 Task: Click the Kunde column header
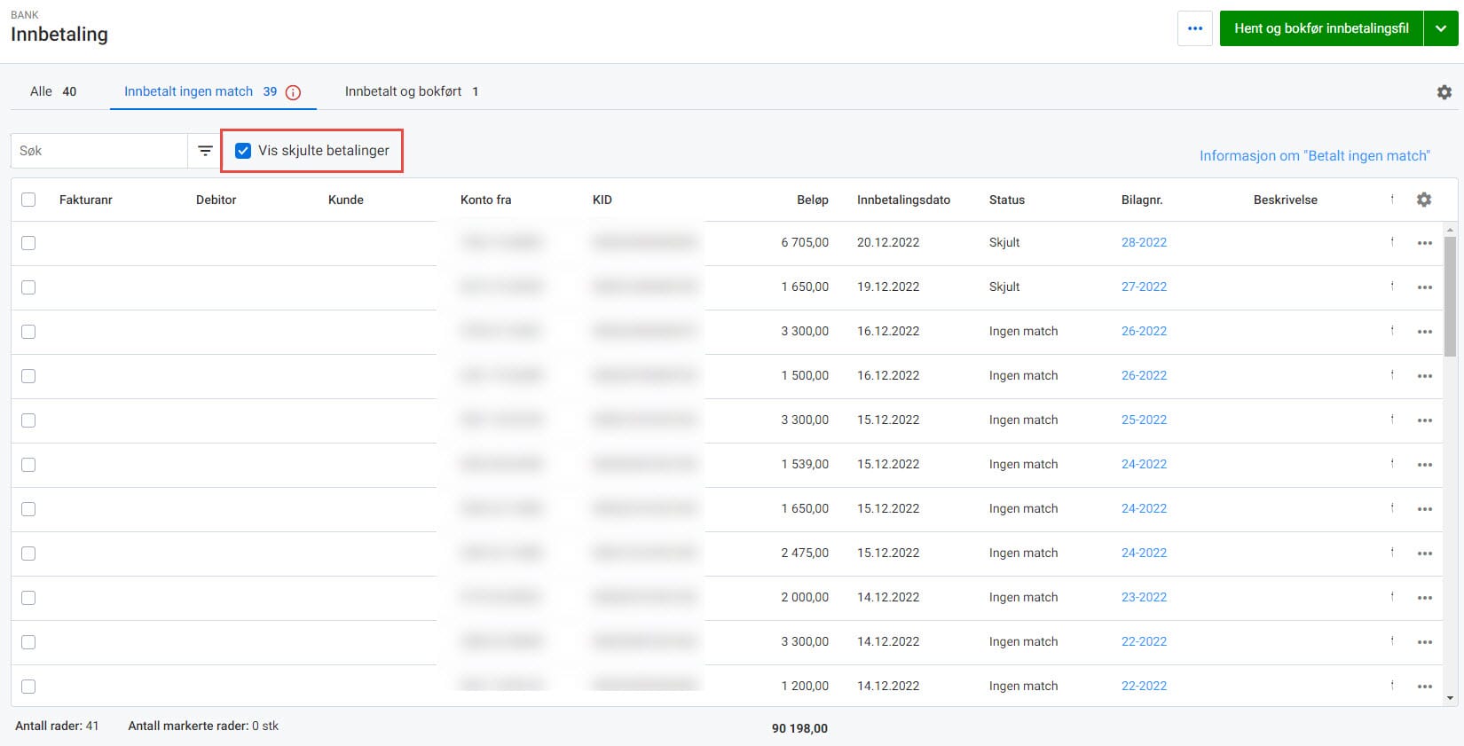[x=346, y=200]
